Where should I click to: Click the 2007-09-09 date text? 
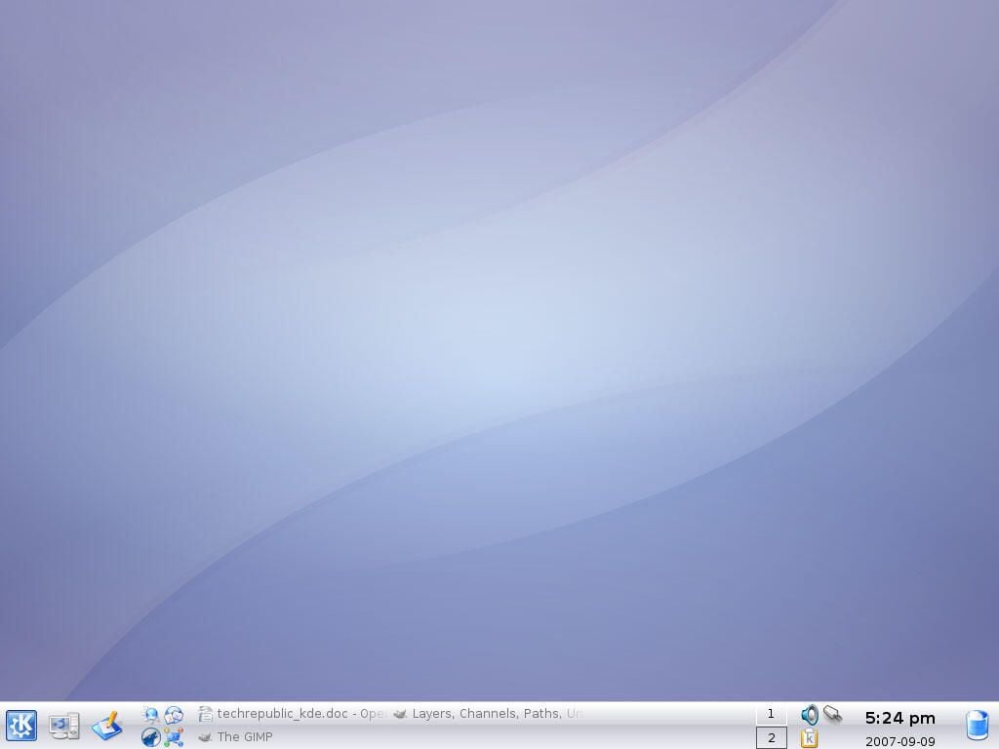[899, 741]
